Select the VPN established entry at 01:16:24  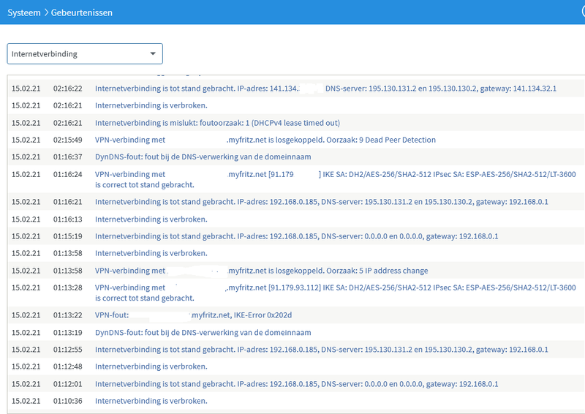[335, 179]
